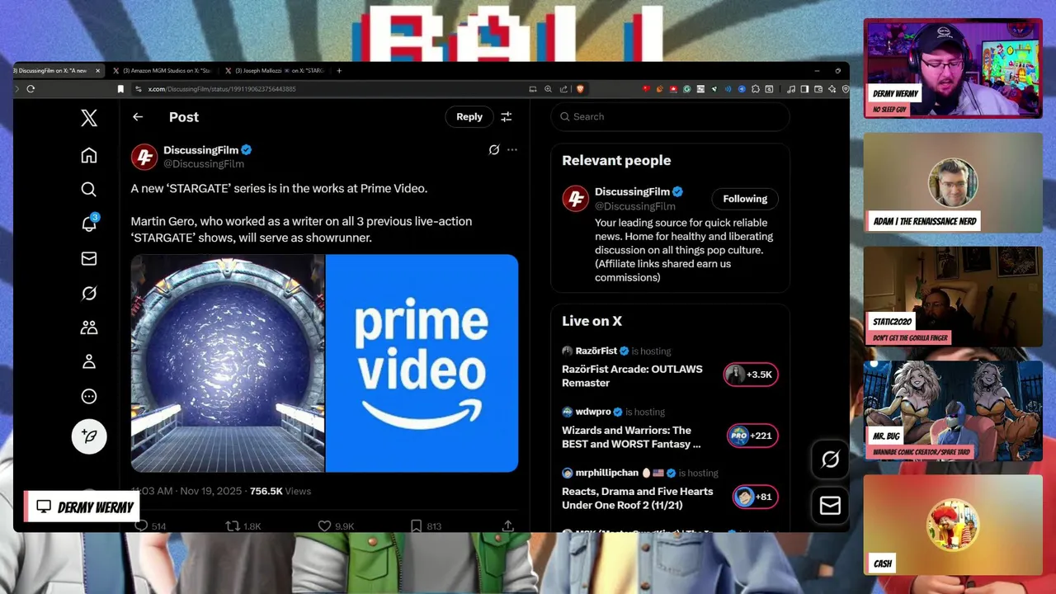Open the Leo AI sparkle icon
1056x594 pixels.
pyautogui.click(x=832, y=89)
